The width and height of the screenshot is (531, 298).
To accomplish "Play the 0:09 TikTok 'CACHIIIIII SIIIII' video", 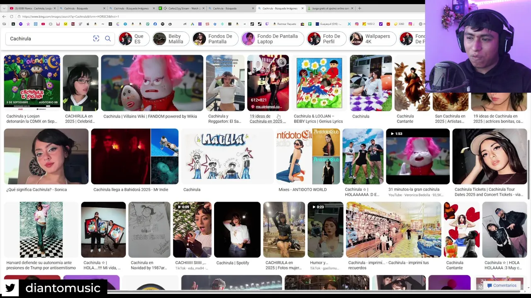I will [x=192, y=230].
